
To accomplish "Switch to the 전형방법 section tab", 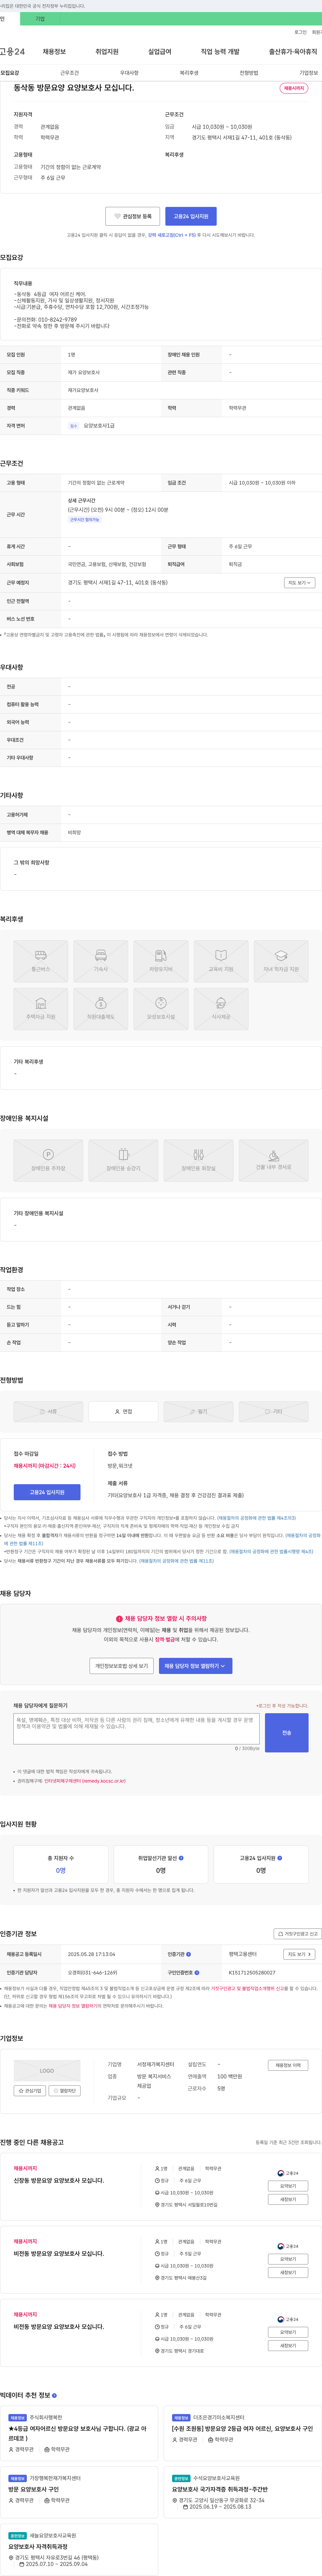I will (249, 73).
